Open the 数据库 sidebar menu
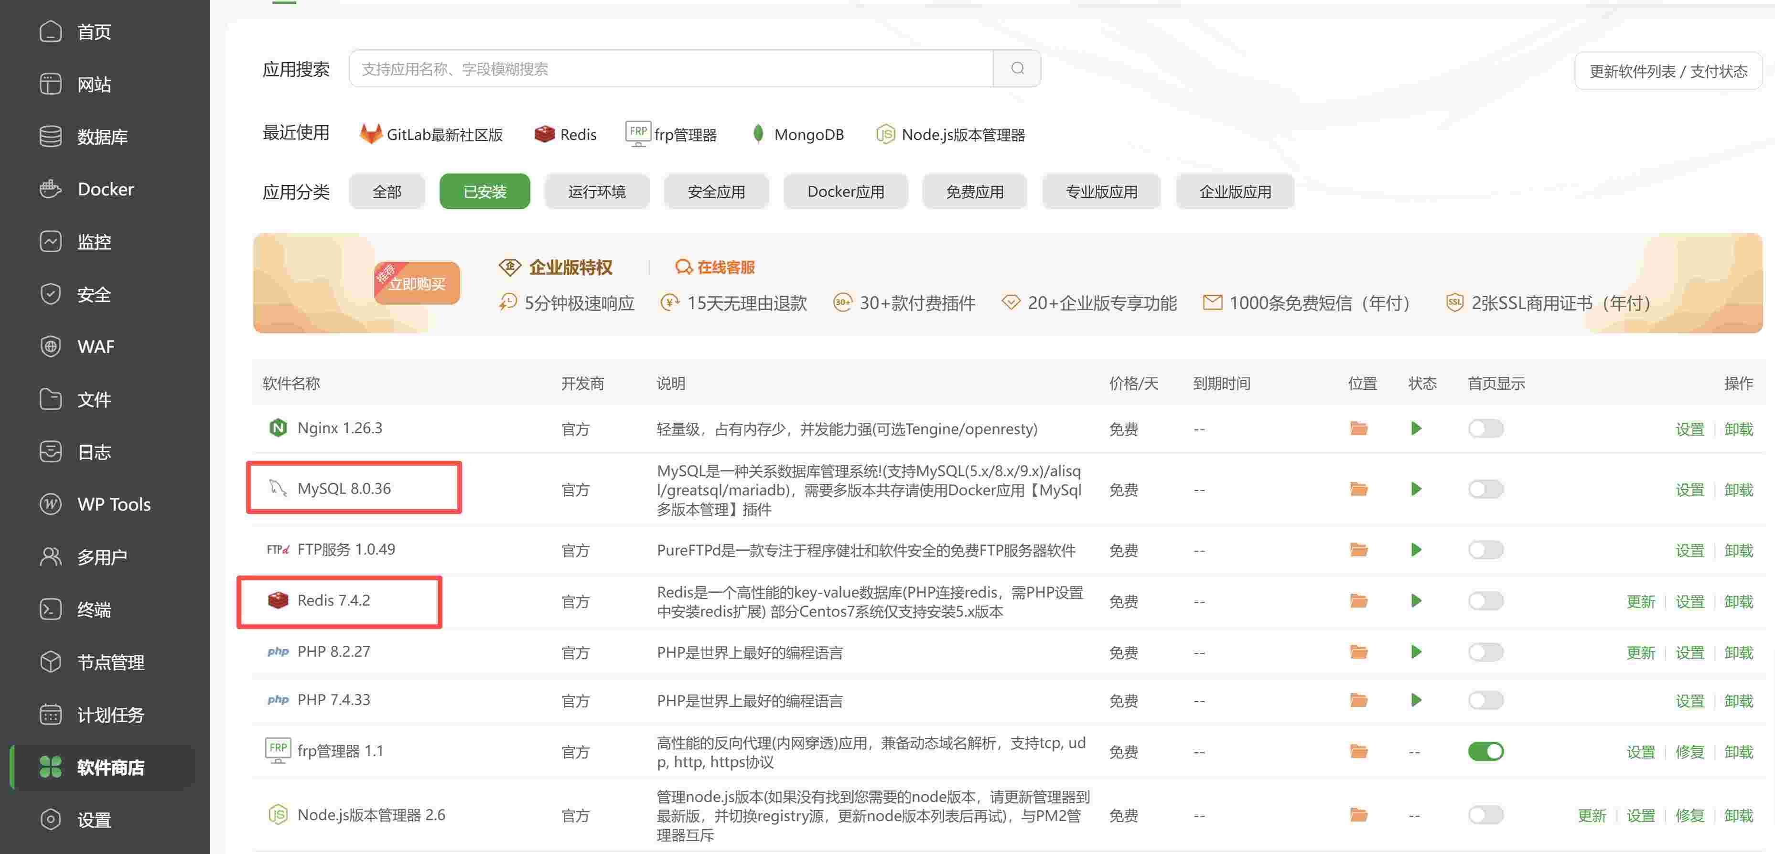Image resolution: width=1775 pixels, height=854 pixels. pos(102,137)
